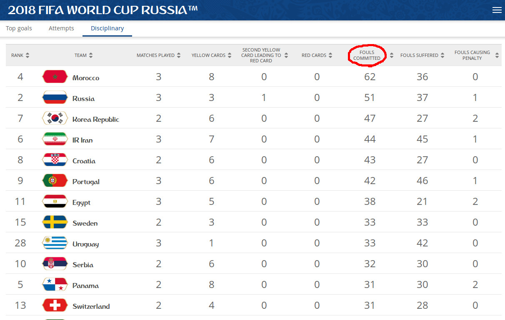
Task: Click the Sweden flag icon
Action: [x=55, y=222]
